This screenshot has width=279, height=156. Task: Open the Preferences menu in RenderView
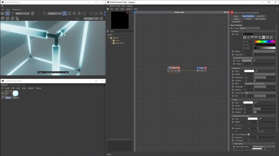tap(17, 10)
